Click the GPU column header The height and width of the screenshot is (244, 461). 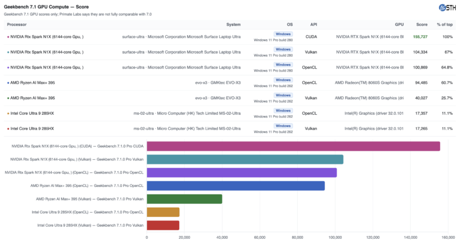tap(399, 25)
